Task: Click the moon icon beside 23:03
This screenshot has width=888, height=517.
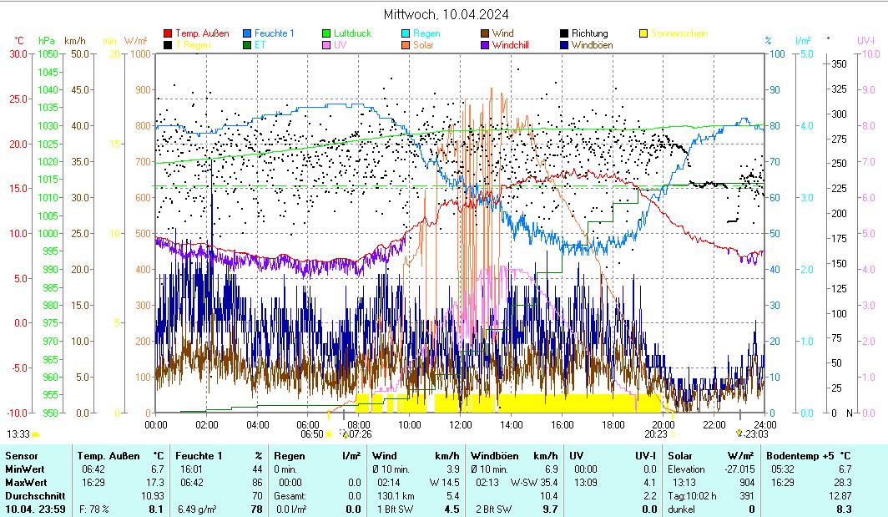Action: (739, 433)
